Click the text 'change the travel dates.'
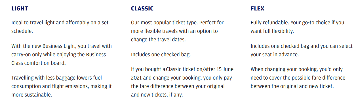This screenshot has height=107, width=356. 158,40
